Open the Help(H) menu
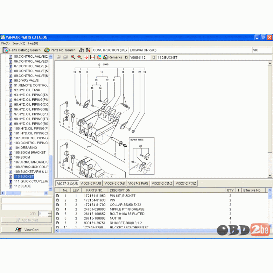Viewport: 273px width, 273px height. pyautogui.click(x=33, y=43)
